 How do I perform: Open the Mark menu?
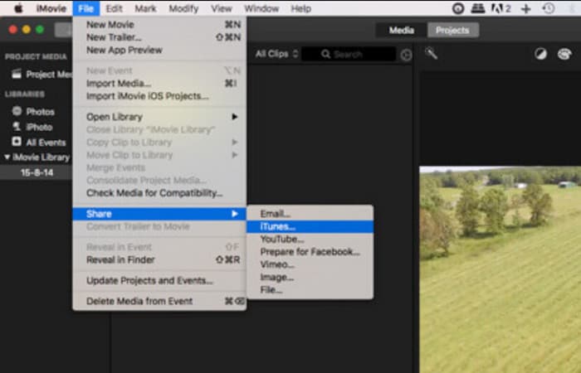tap(145, 8)
